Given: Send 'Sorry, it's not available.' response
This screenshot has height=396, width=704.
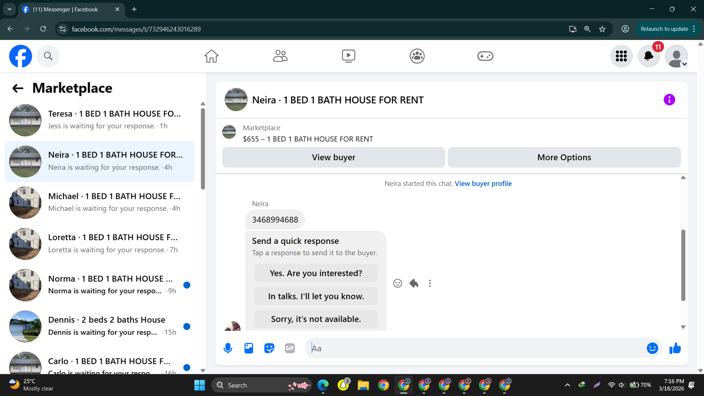Looking at the screenshot, I should click(316, 319).
